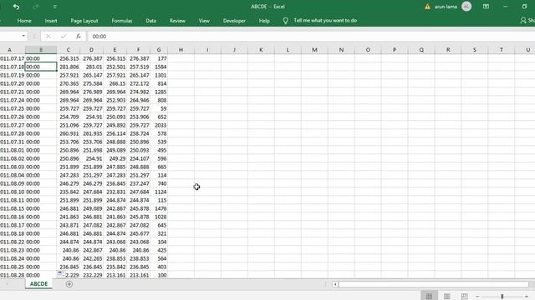Image resolution: width=535 pixels, height=300 pixels.
Task: Click cell with value 283.01
Action: coord(91,67)
